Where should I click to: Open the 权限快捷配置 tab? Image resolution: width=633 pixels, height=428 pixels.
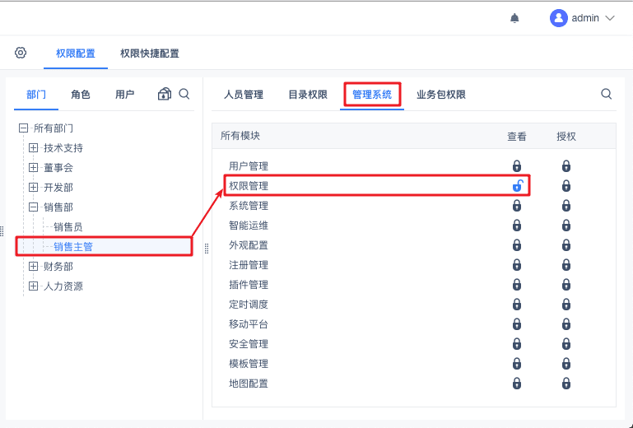click(150, 53)
